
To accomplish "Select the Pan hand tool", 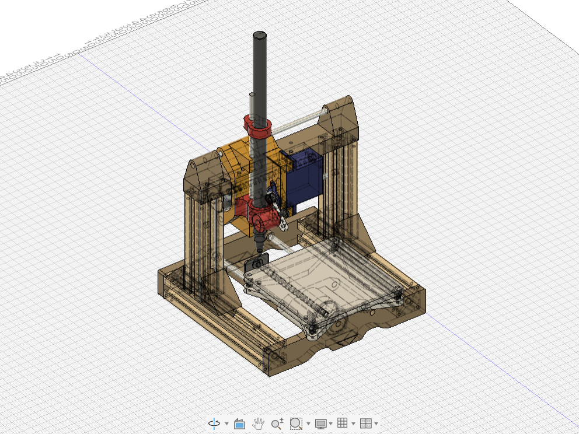I will point(259,423).
